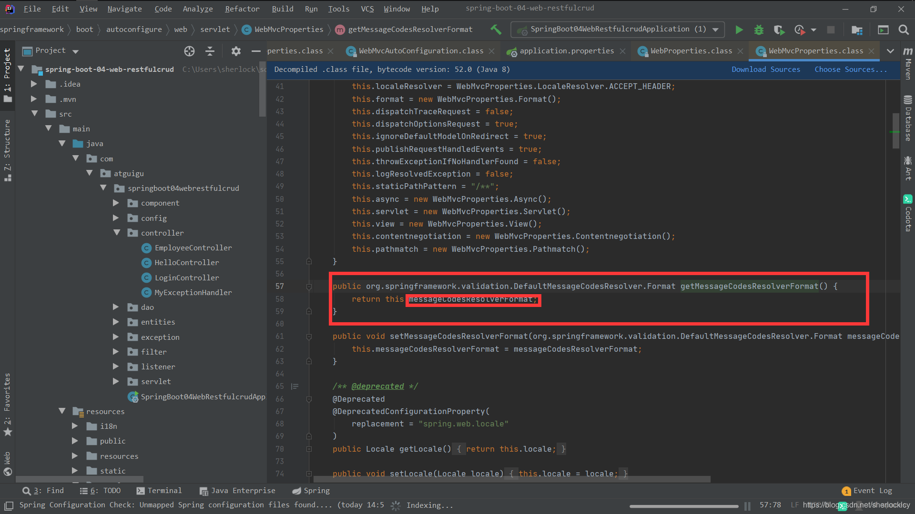Screen dimensions: 915x514
Task: Click the indexing progress bar
Action: pyautogui.click(x=684, y=506)
